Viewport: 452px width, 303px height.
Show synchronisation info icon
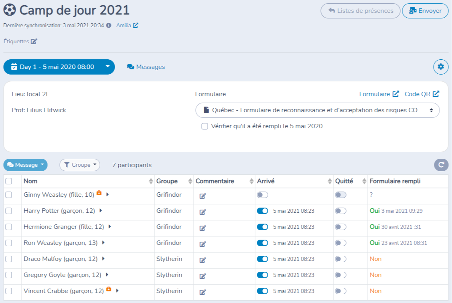(x=109, y=25)
